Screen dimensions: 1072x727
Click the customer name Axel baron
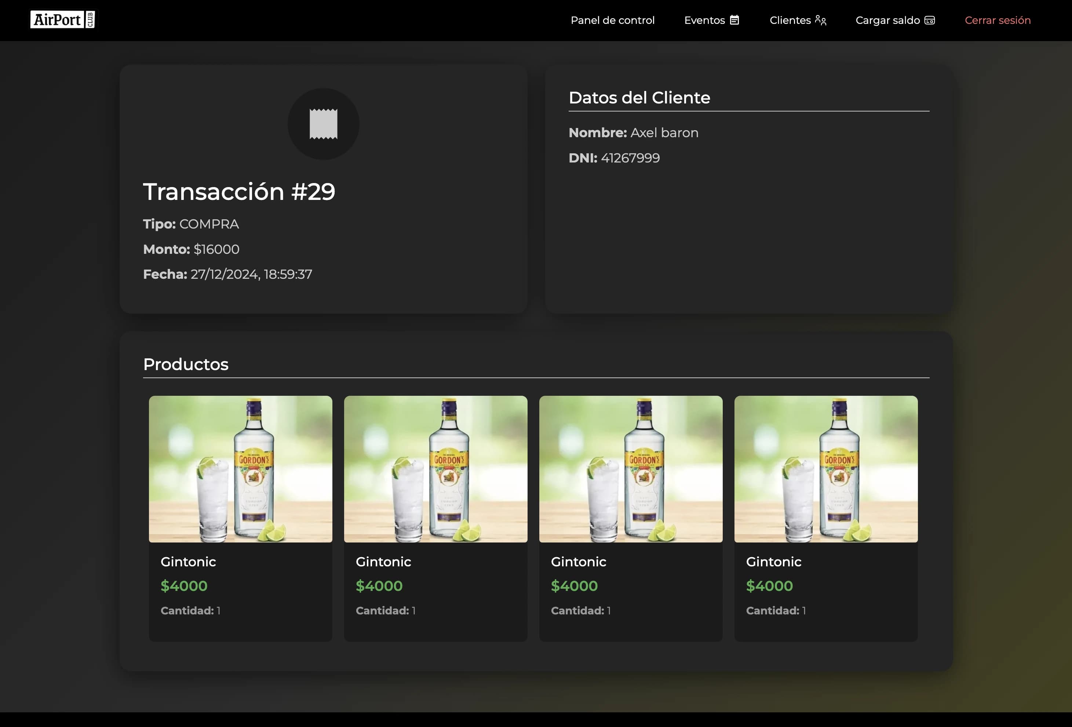pyautogui.click(x=665, y=132)
